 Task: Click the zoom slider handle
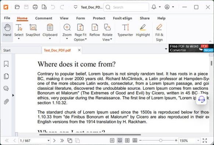click(x=161, y=140)
